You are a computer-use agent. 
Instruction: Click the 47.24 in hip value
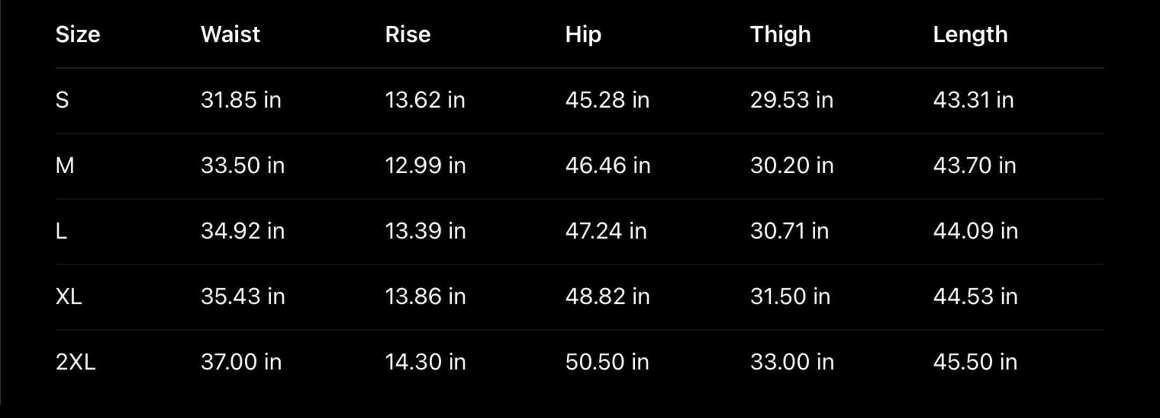(606, 231)
